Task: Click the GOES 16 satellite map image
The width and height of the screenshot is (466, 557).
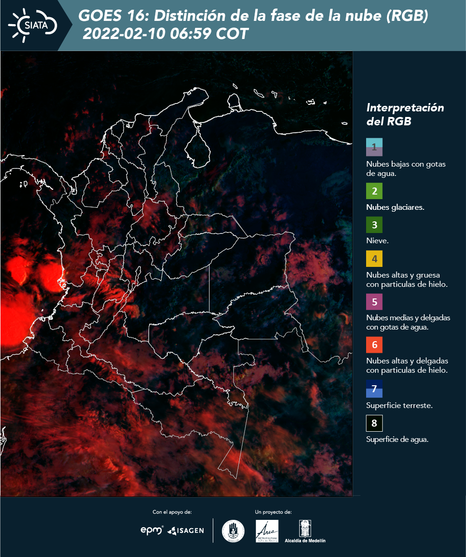Action: coord(176,274)
